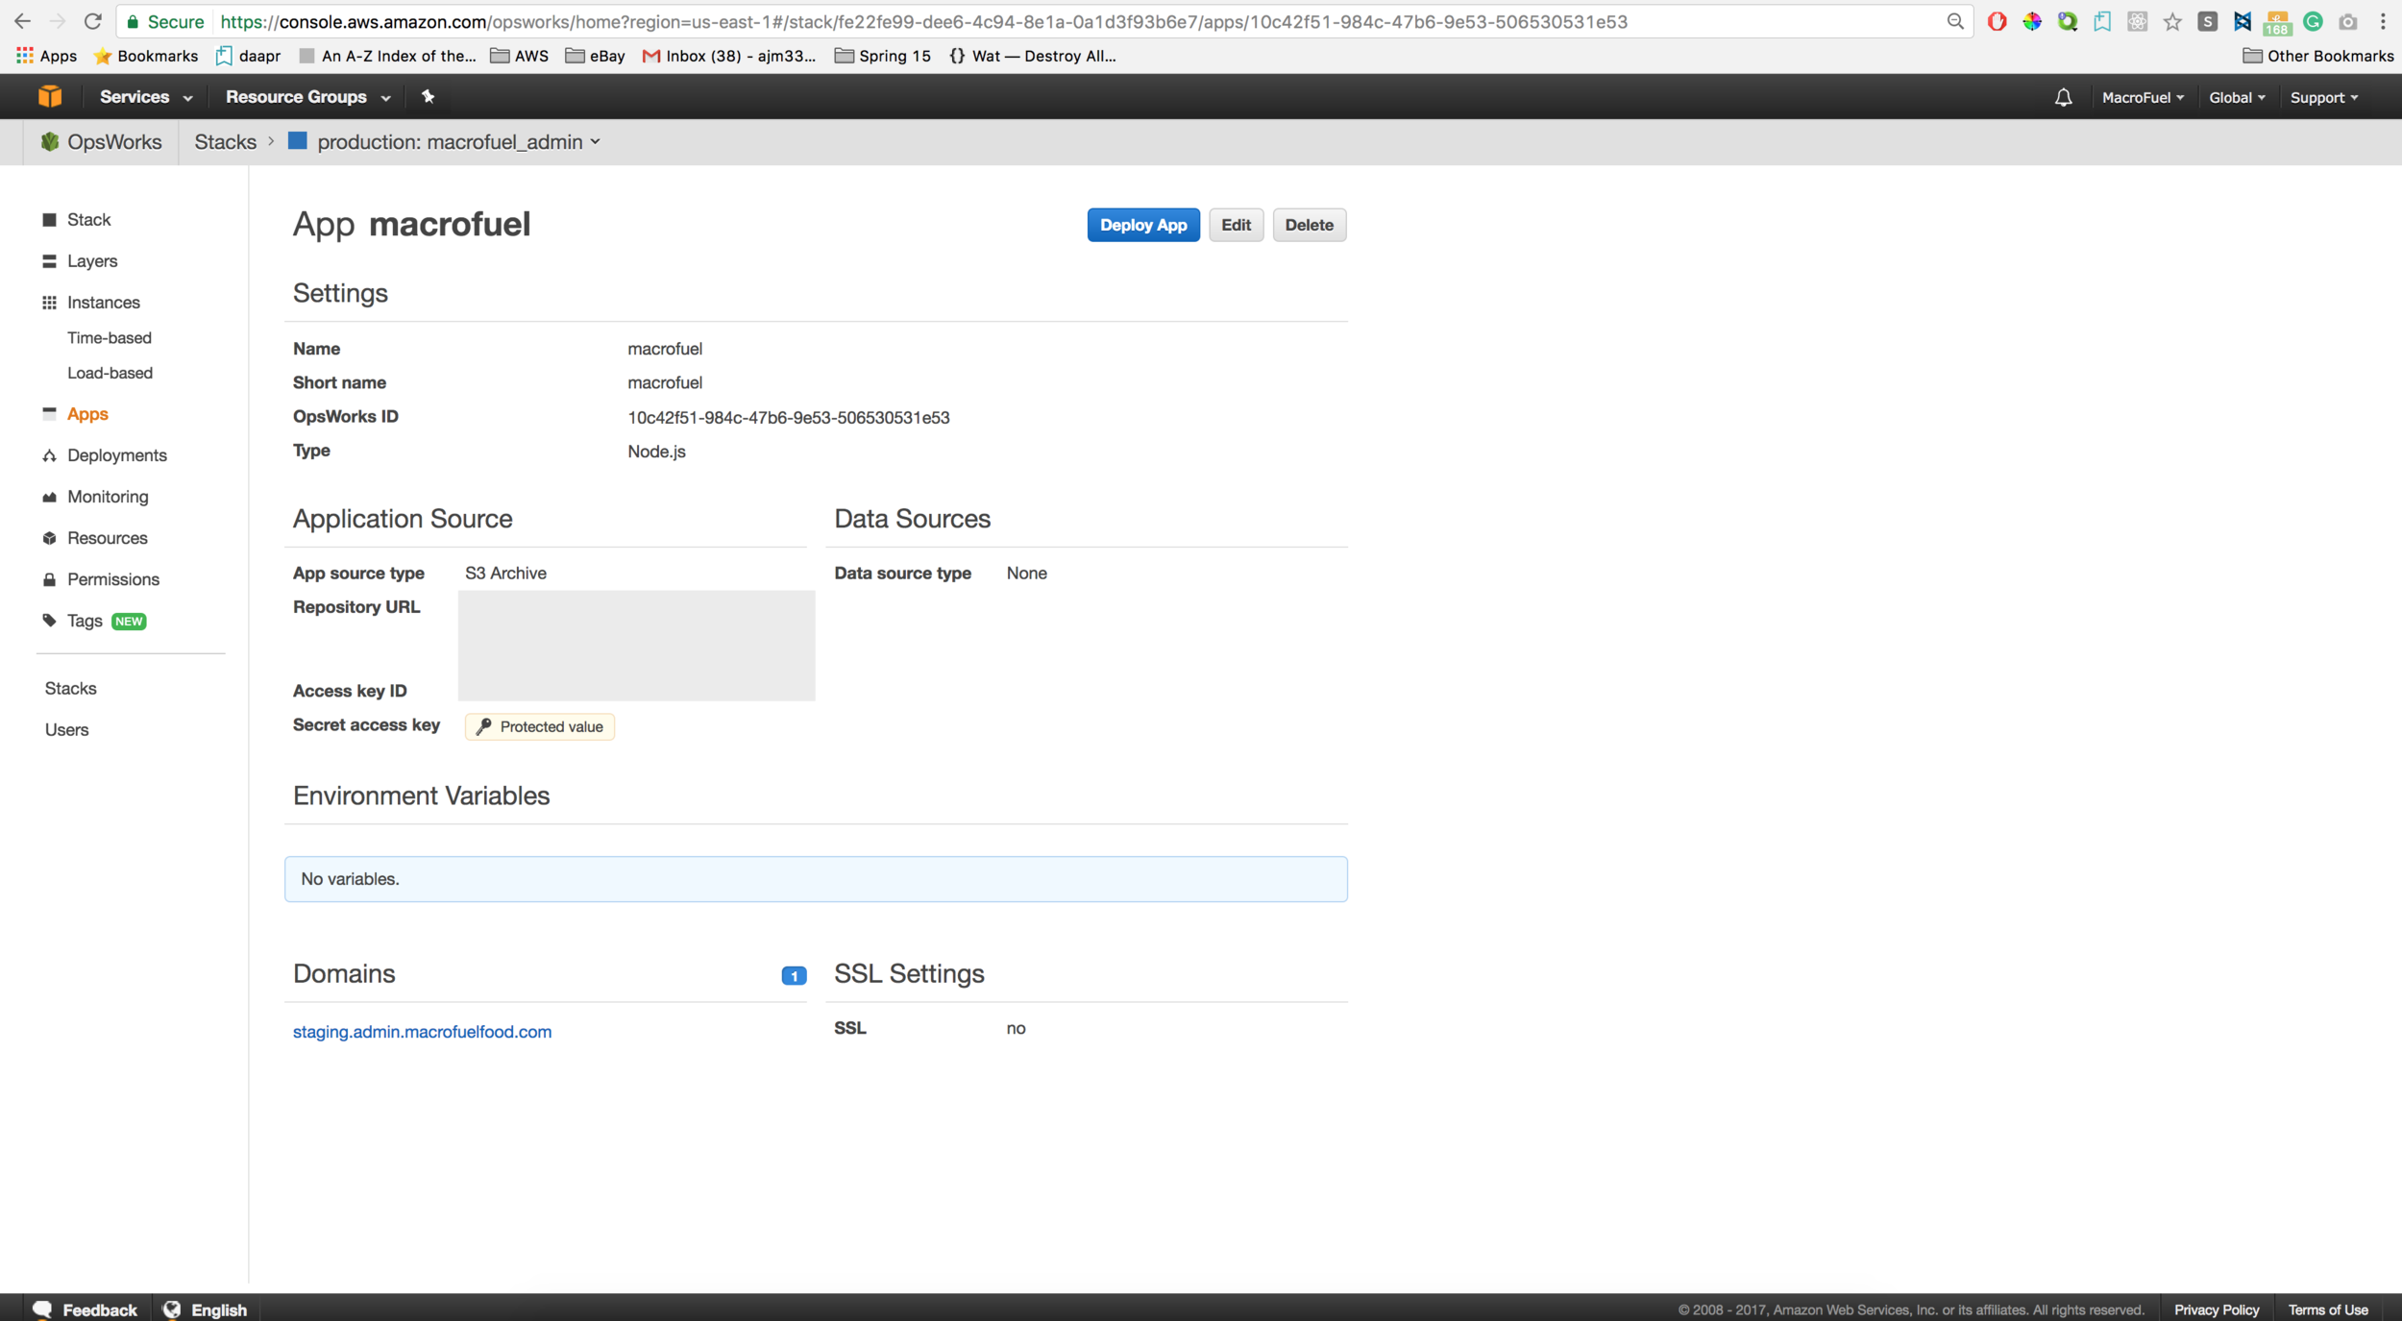Go to Layers in sidebar

tap(92, 261)
